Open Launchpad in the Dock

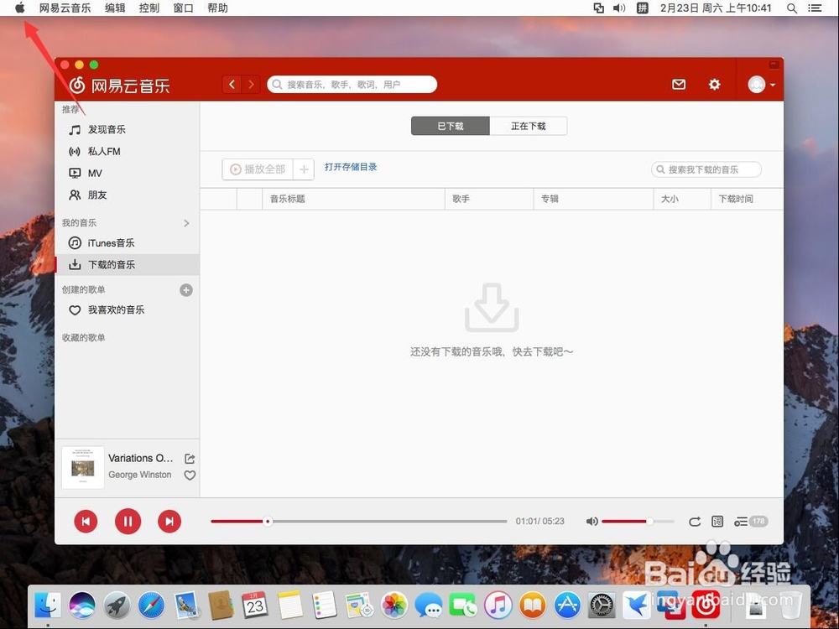117,606
